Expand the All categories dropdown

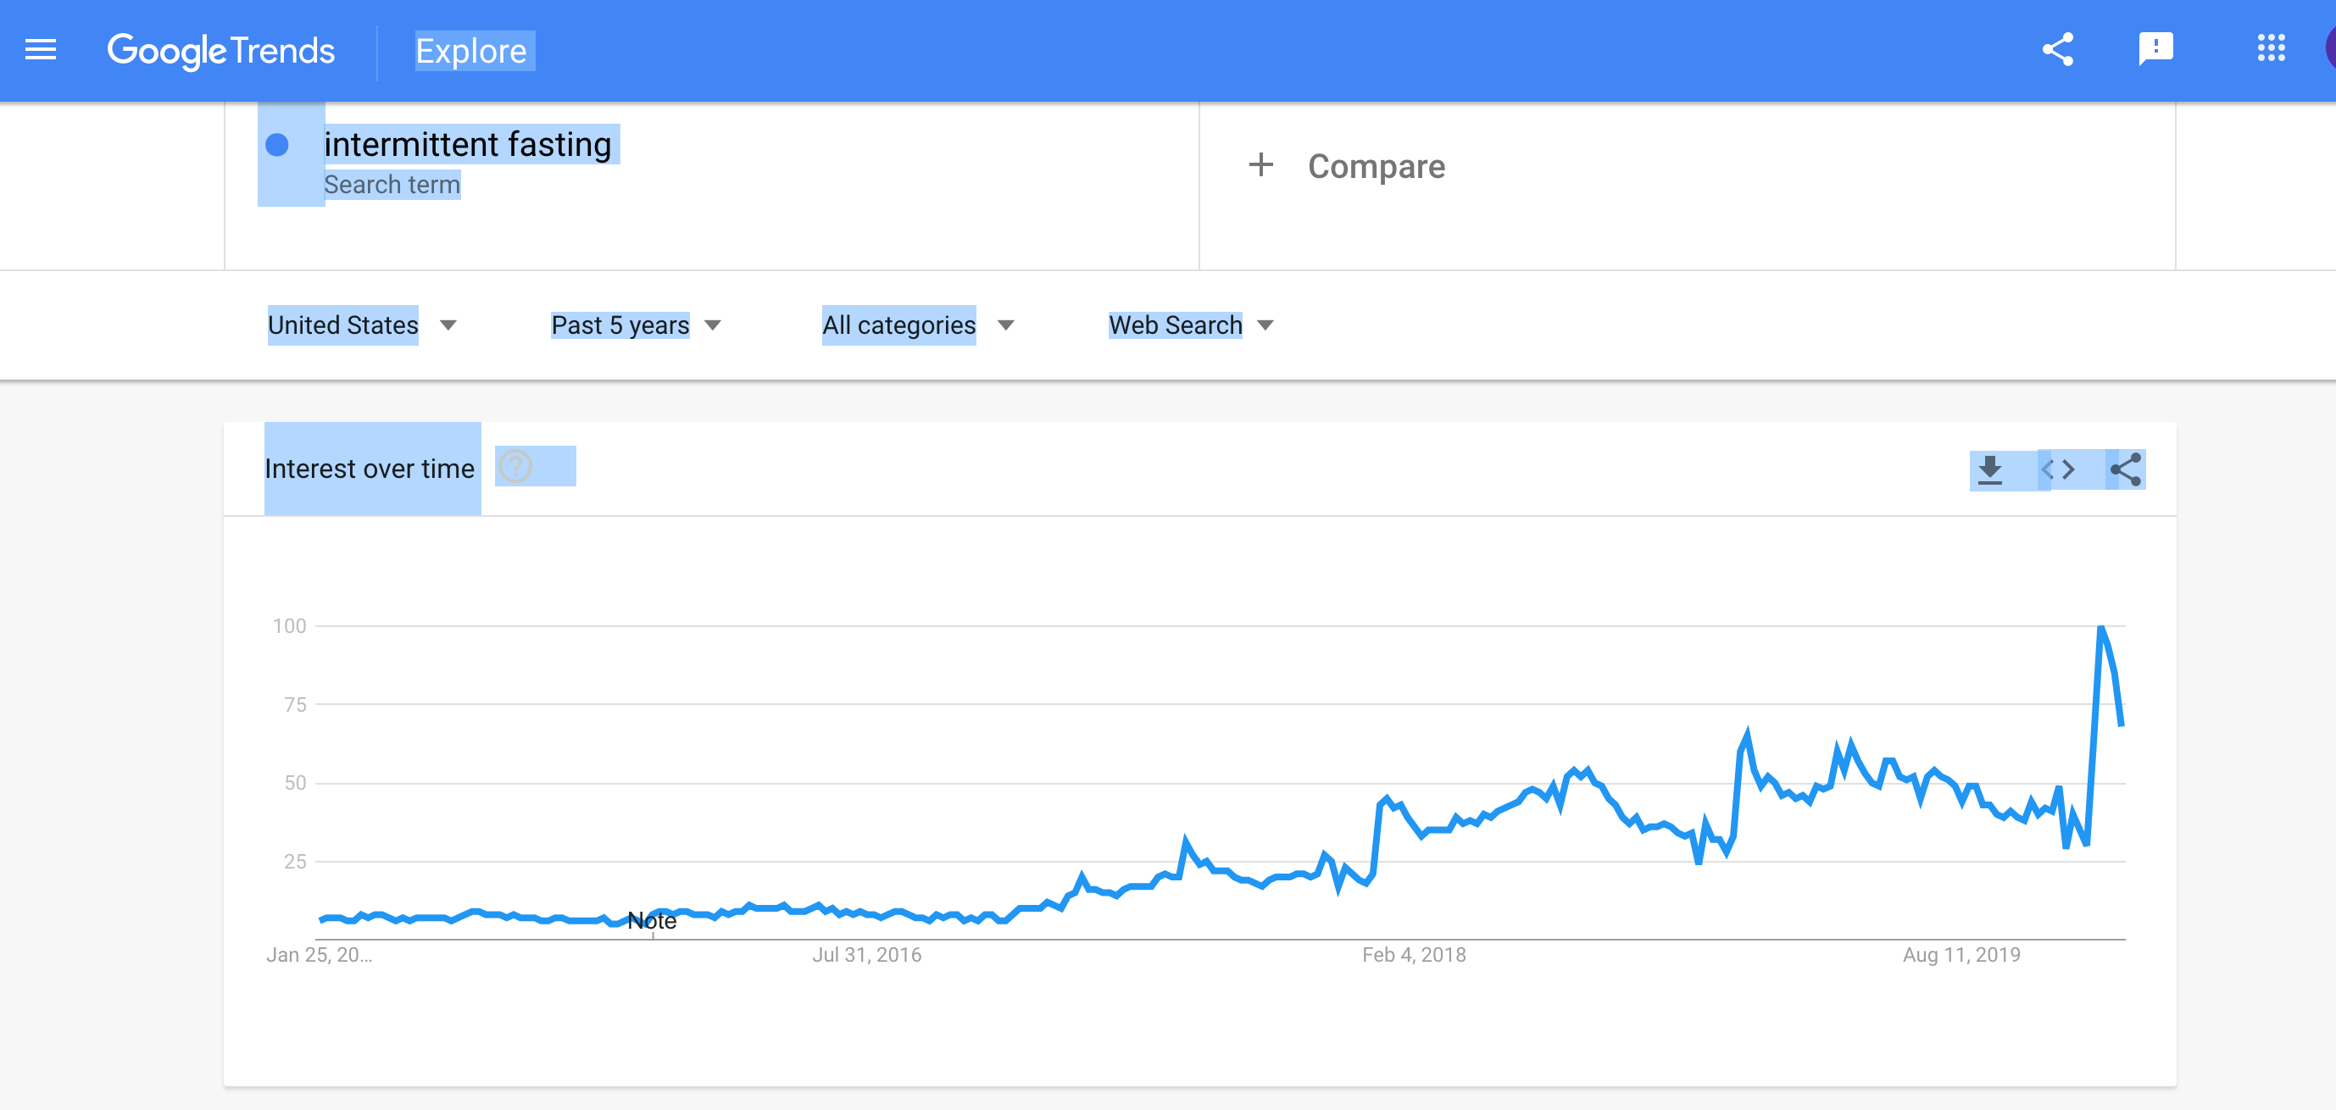pyautogui.click(x=918, y=325)
